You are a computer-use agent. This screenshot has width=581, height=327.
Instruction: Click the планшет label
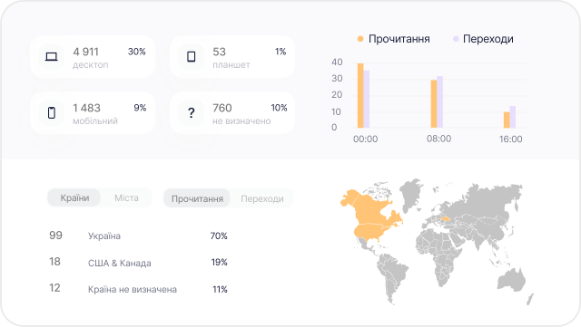point(231,64)
